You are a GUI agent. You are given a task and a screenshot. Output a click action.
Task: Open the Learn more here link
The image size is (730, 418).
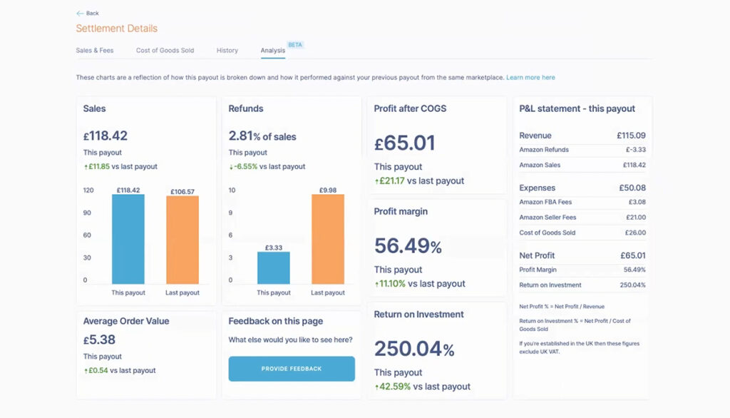pyautogui.click(x=530, y=78)
